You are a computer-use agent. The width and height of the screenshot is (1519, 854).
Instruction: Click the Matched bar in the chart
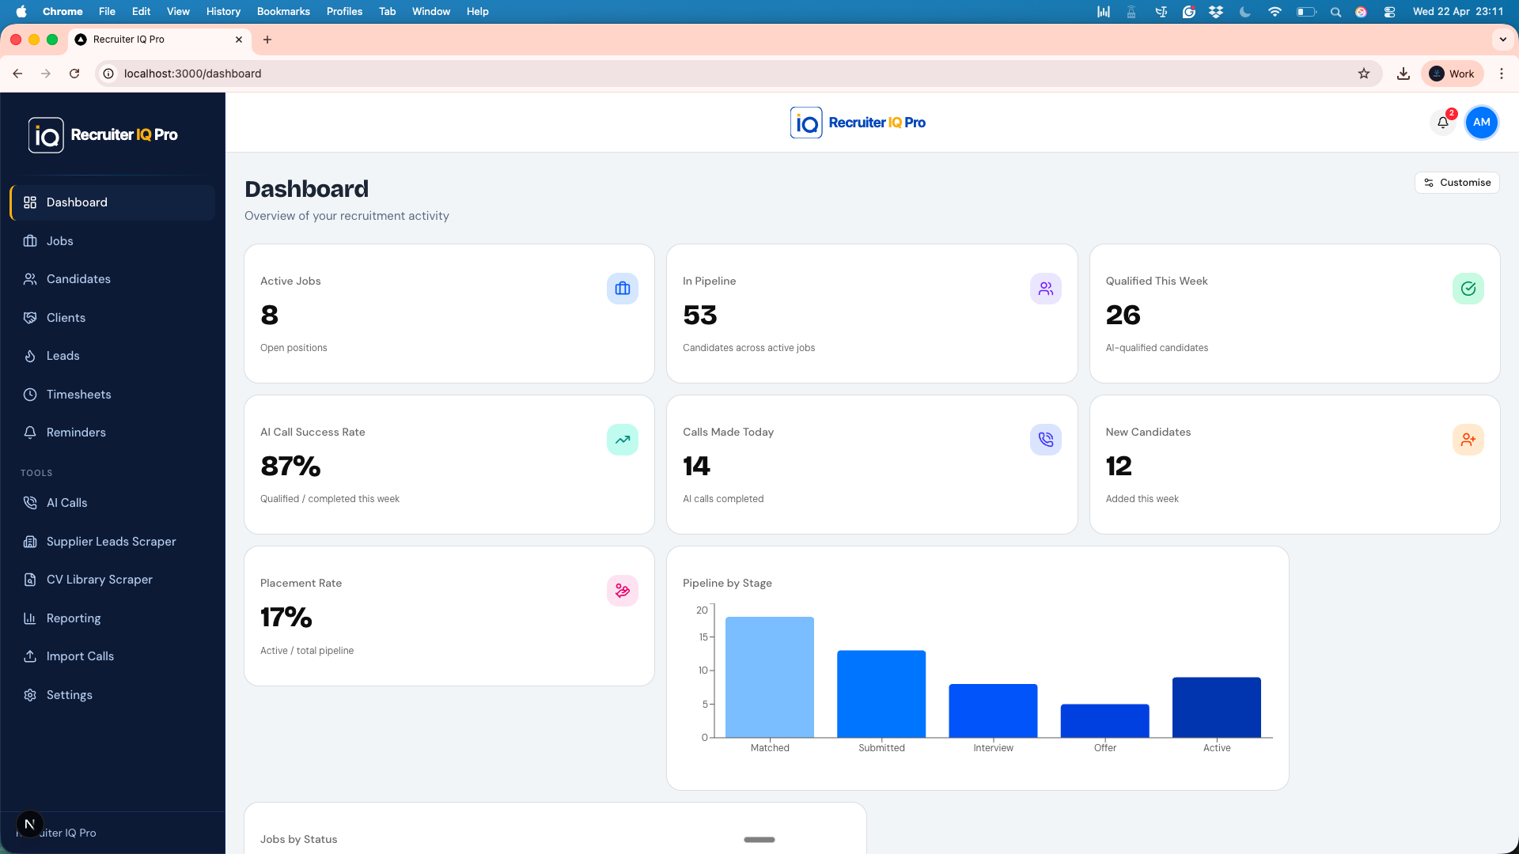[770, 677]
